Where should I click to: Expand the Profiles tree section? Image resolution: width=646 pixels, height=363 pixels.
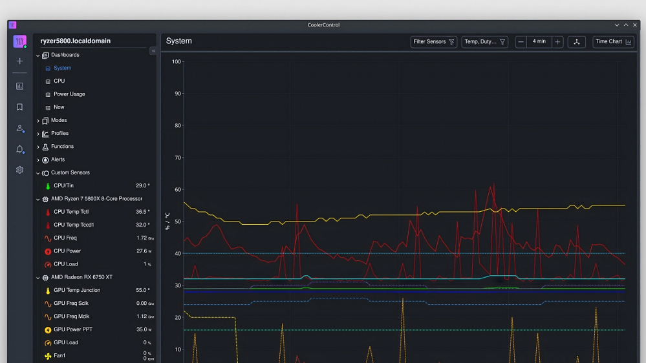38,134
